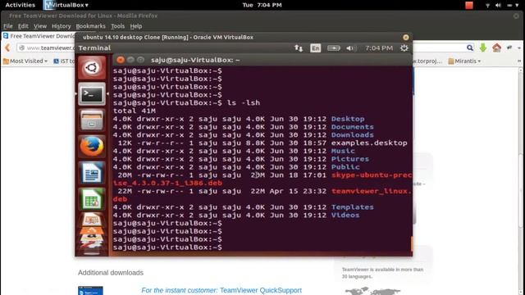
Task: Open Firefox Bookmarks menu
Action: 90,26
